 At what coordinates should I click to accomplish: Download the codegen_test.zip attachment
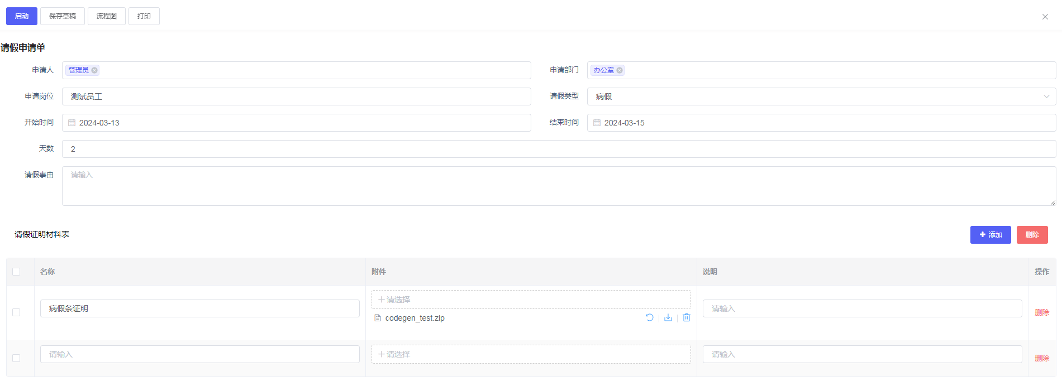(668, 317)
